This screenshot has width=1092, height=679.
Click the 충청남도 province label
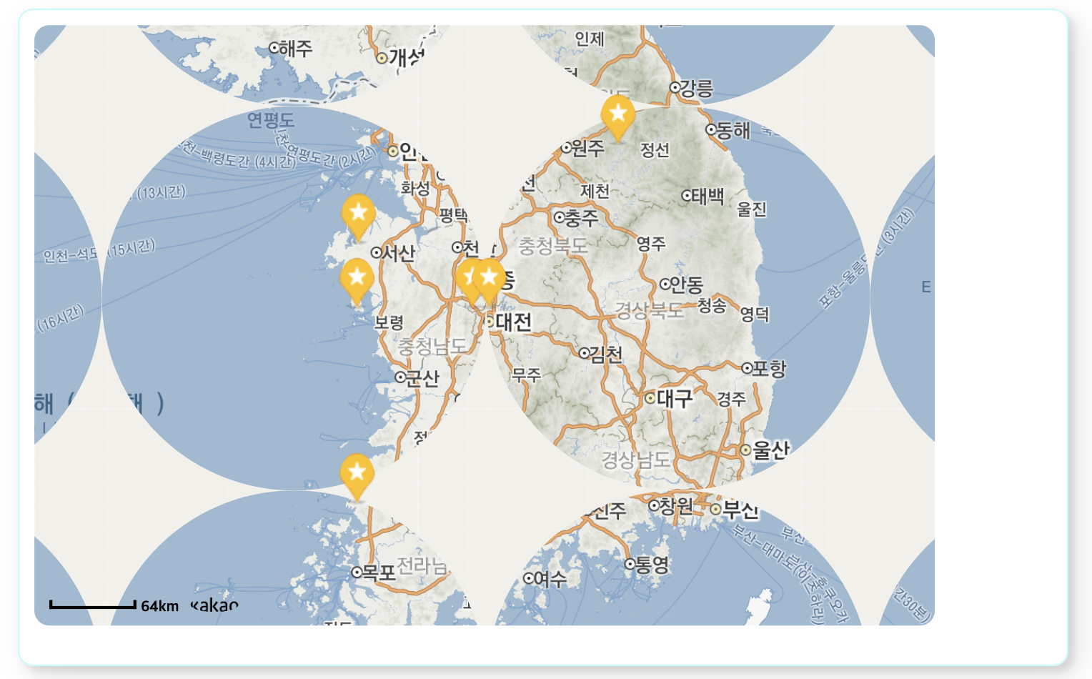coord(432,347)
